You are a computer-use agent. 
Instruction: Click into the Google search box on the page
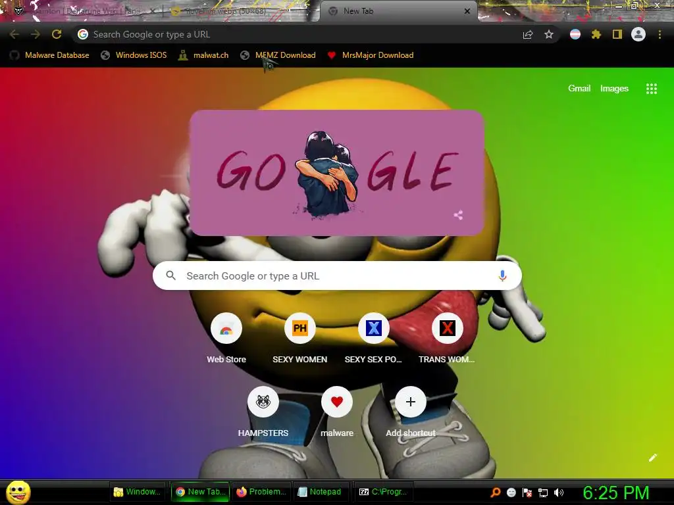click(x=337, y=276)
